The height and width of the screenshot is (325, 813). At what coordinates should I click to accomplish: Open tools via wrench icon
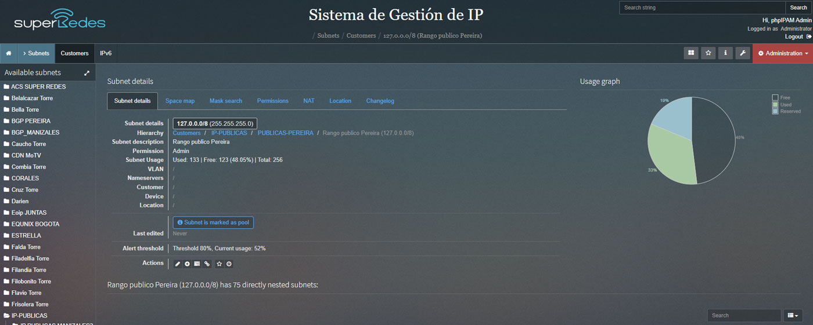click(x=743, y=53)
